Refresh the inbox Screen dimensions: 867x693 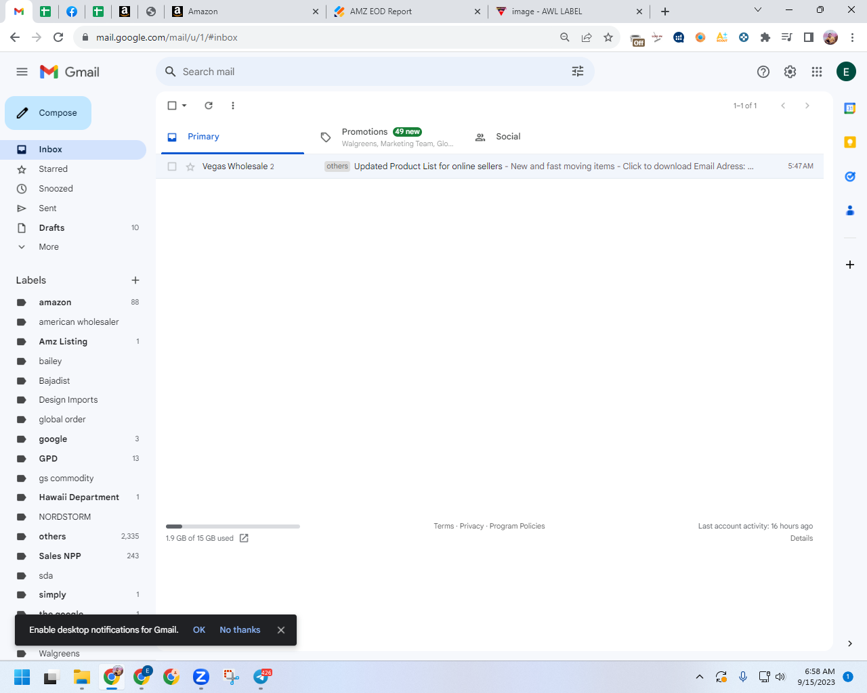click(209, 106)
